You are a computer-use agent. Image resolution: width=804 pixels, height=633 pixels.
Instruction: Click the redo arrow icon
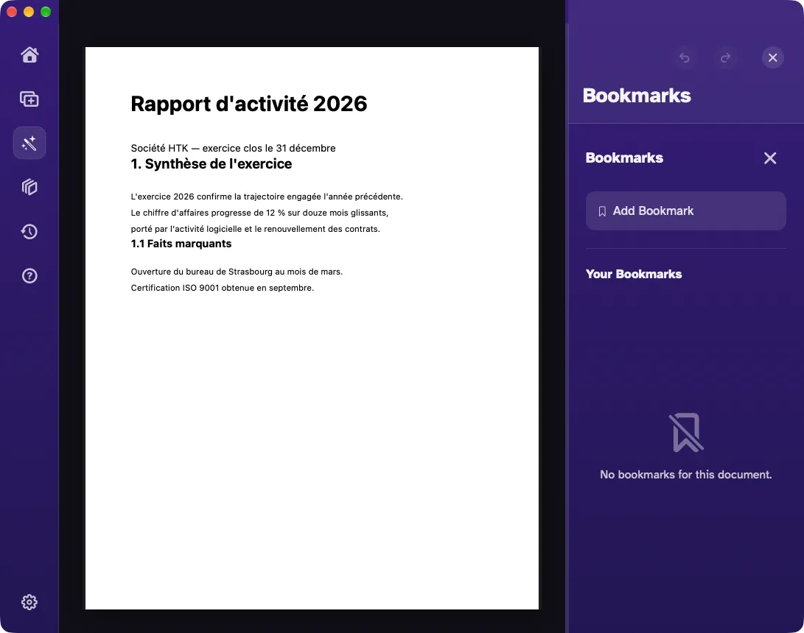[725, 57]
